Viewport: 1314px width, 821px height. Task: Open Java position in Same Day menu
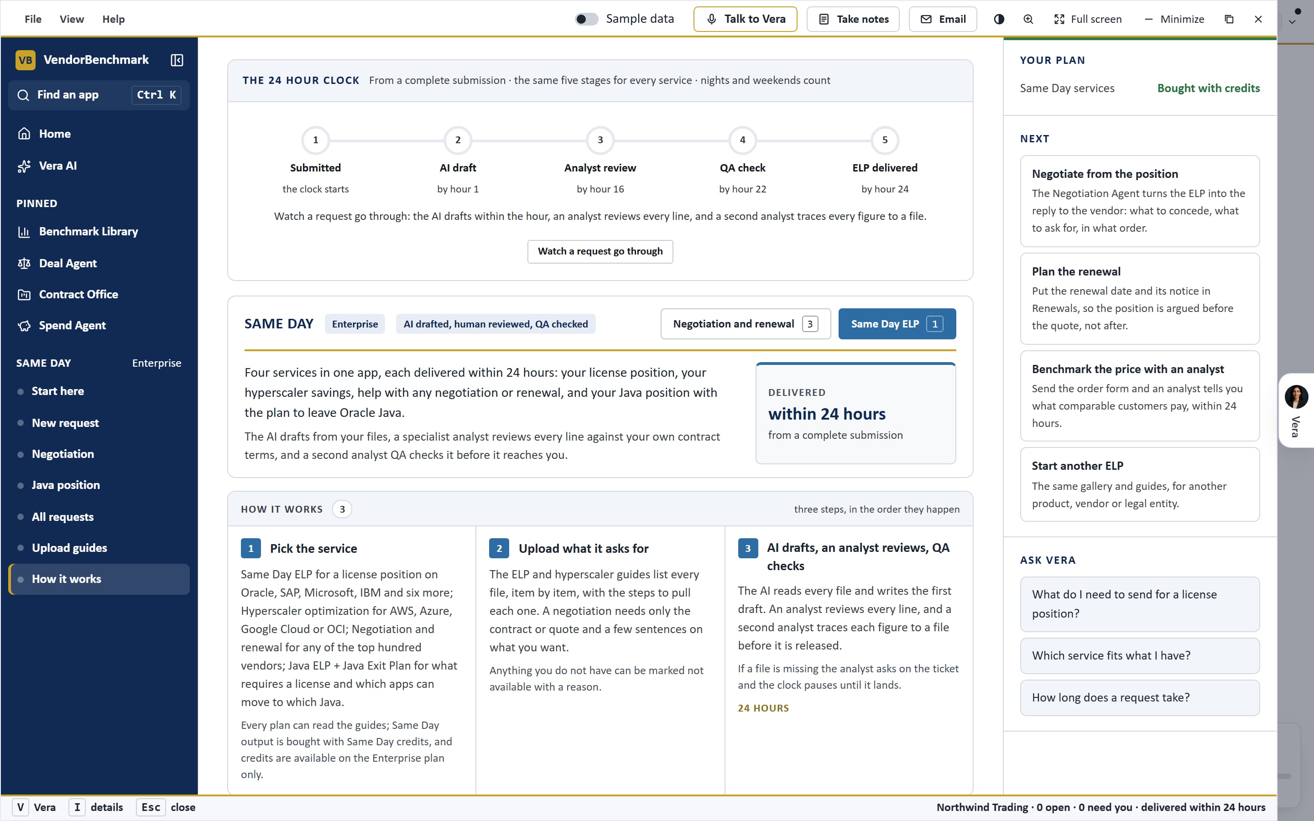[x=99, y=485]
